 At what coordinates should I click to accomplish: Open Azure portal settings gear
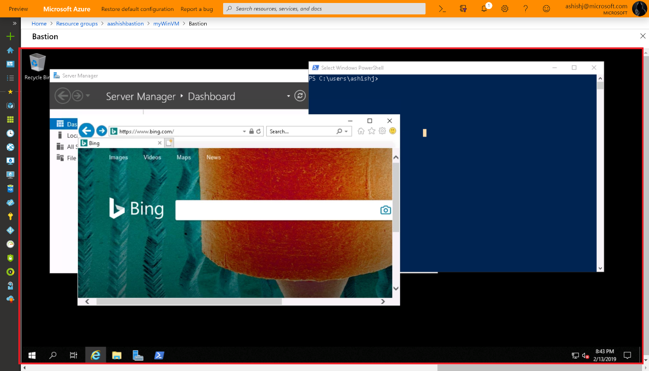[x=505, y=9]
